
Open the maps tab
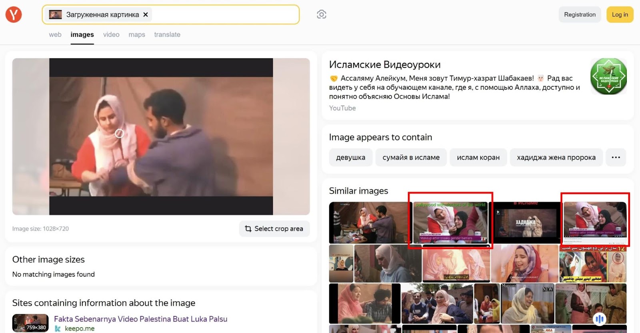click(x=137, y=35)
